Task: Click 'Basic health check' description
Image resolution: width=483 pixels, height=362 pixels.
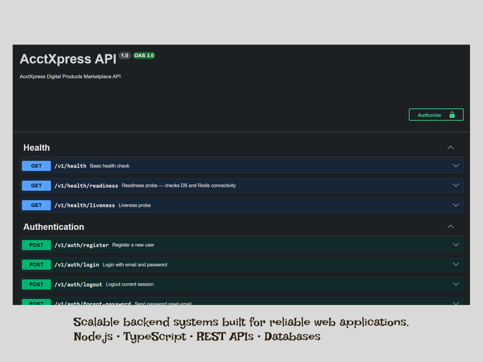Action: 109,166
